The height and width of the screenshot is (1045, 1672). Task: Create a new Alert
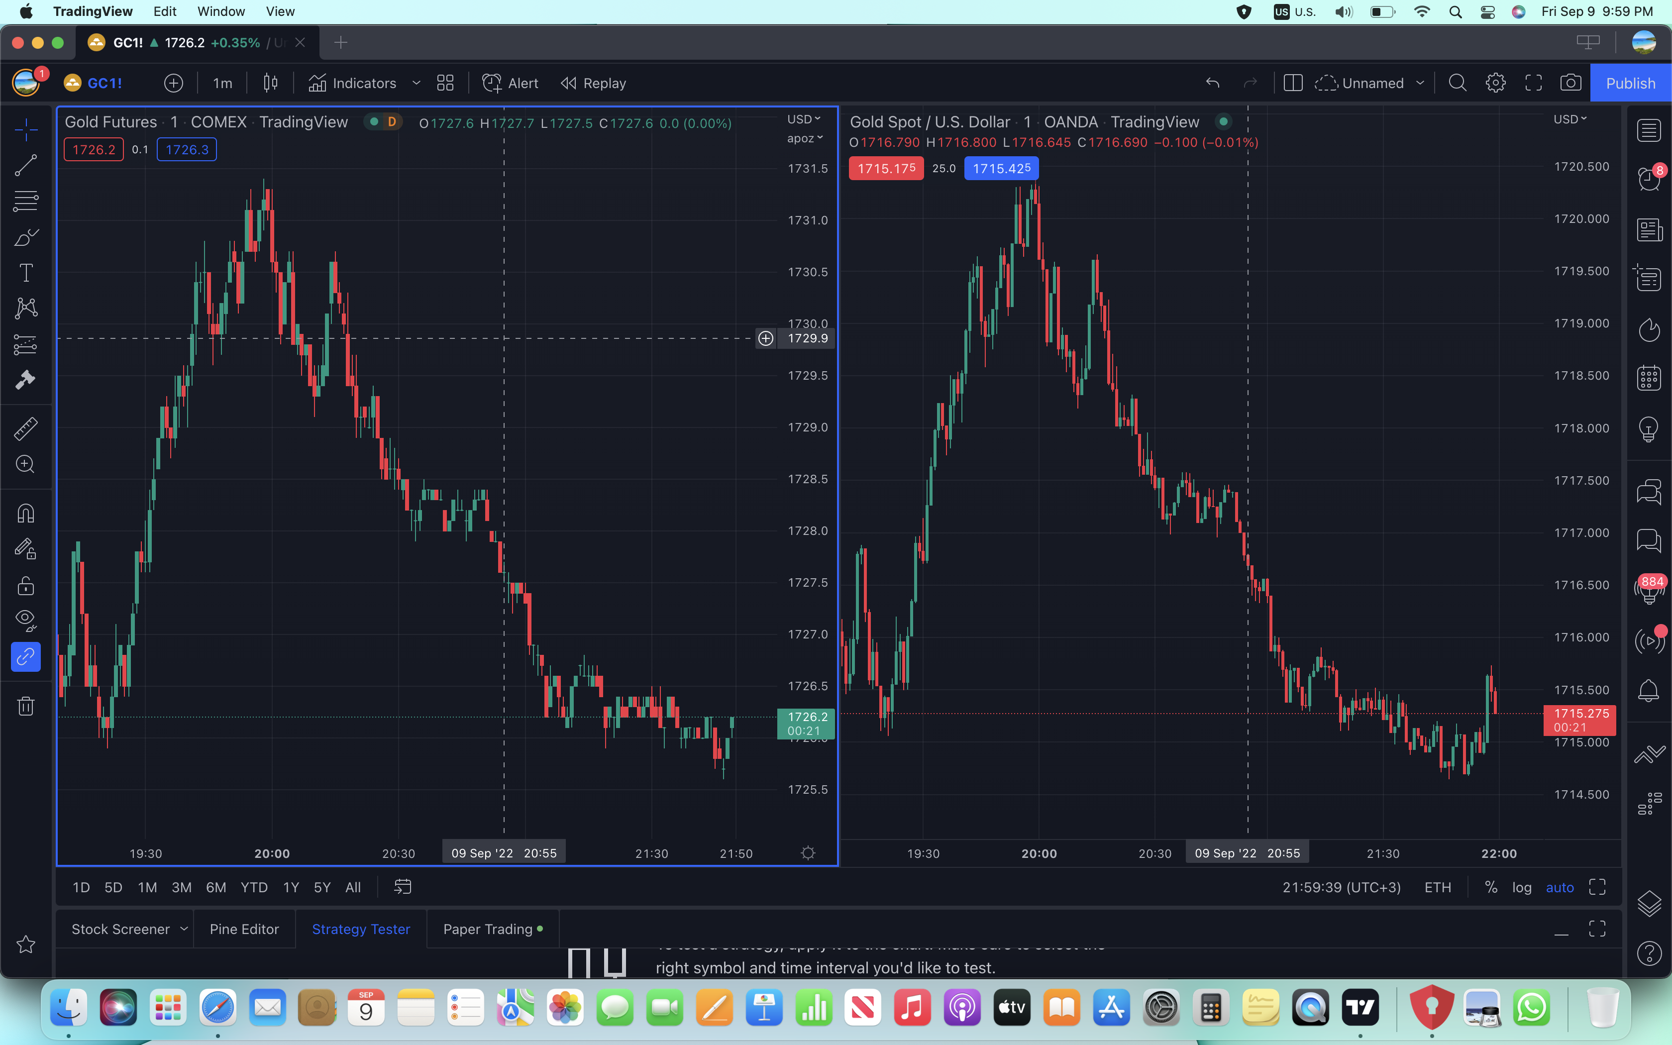coord(510,83)
